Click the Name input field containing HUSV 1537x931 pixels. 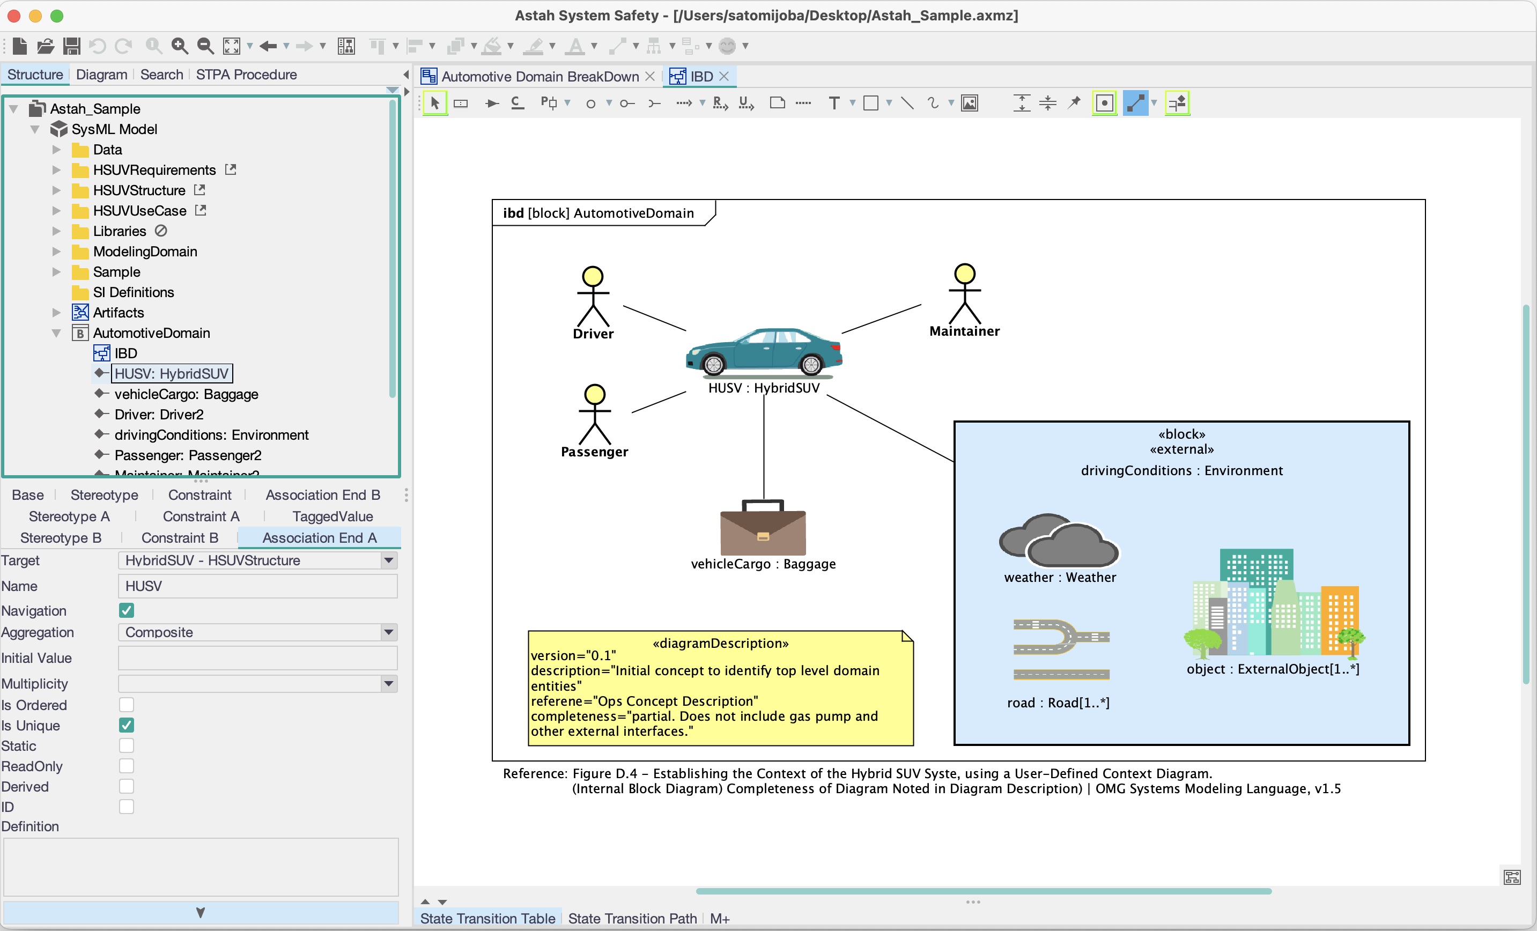(257, 586)
